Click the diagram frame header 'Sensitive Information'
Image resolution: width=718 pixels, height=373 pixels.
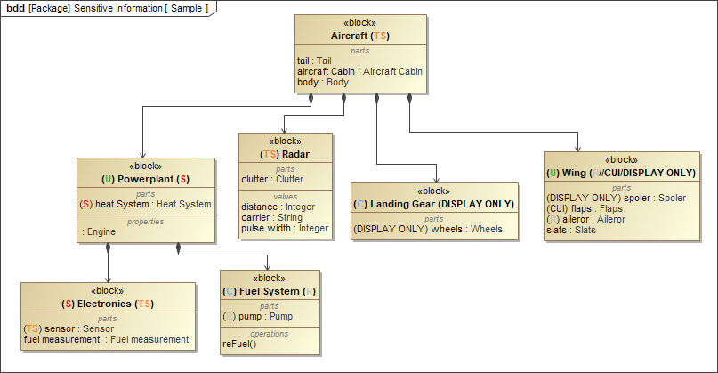point(118,8)
